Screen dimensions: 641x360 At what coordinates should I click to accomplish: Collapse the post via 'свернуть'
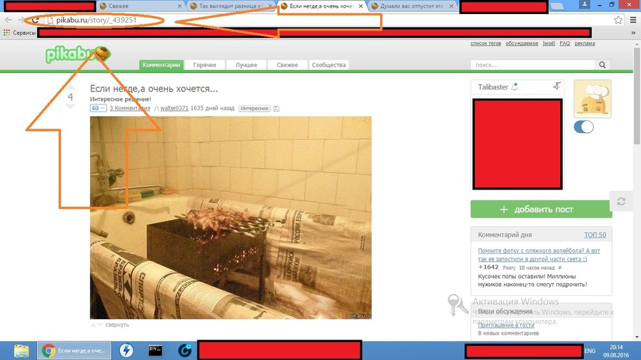tap(117, 325)
